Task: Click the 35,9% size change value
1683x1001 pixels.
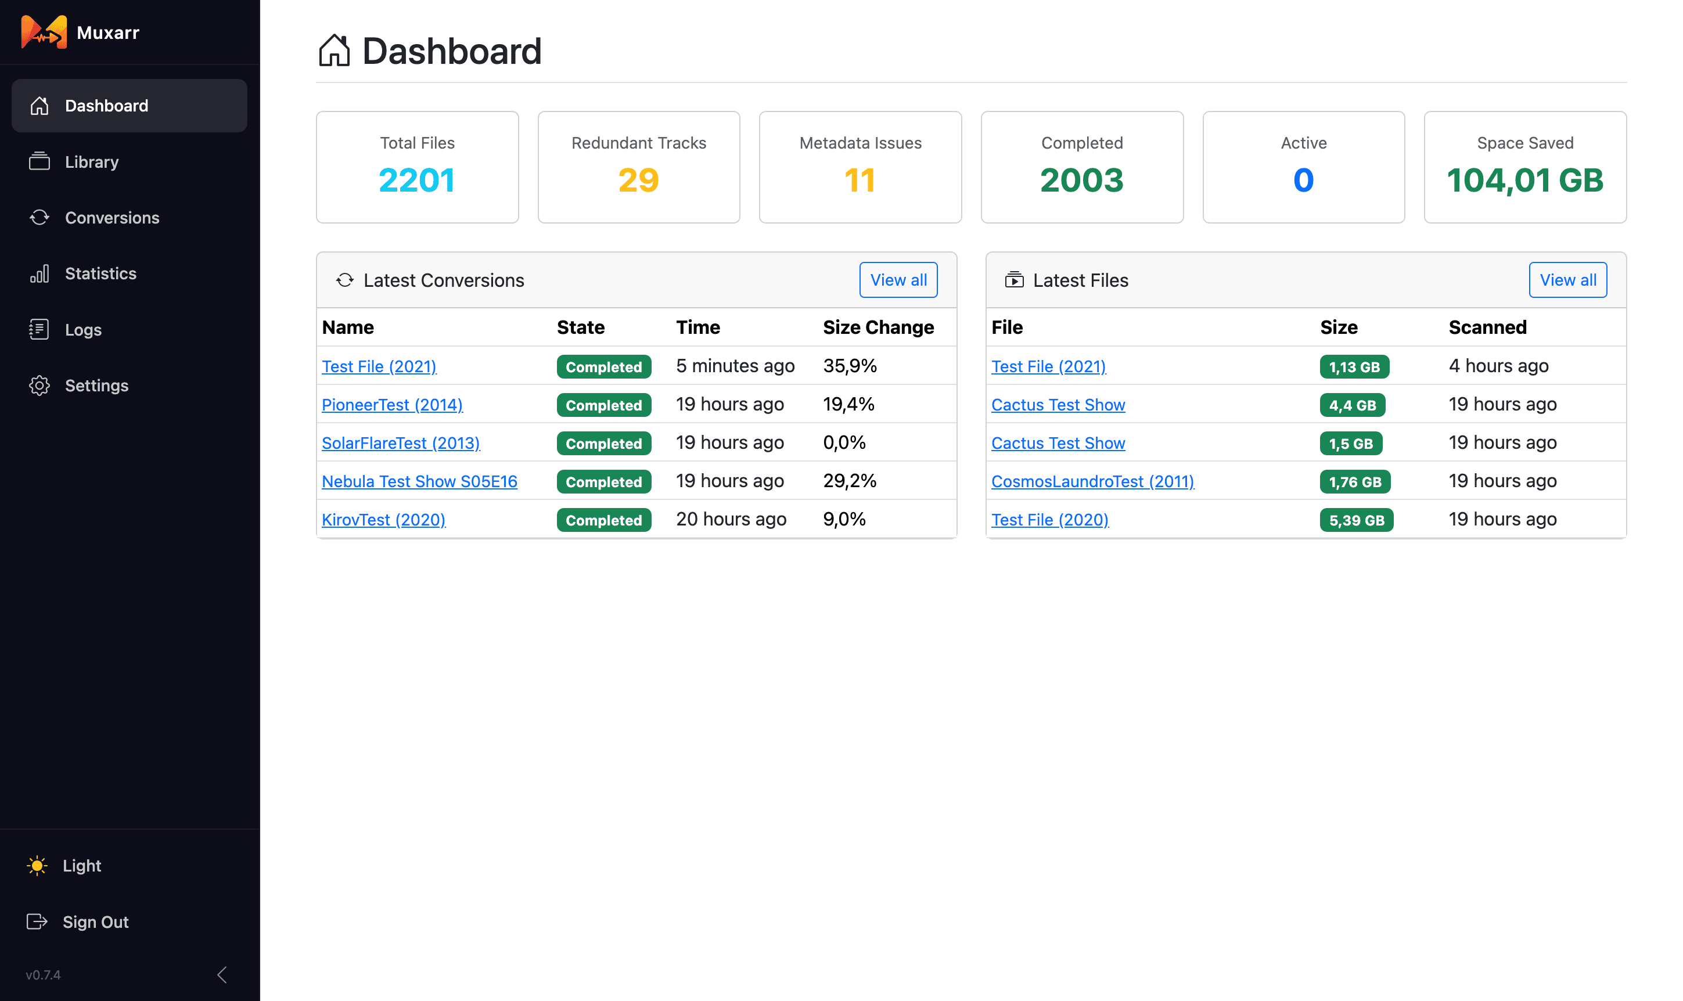Action: tap(850, 366)
